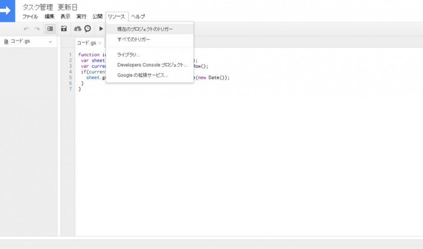Screen dimensions: 423x249
Task: Select すべてのトリガー menu entry
Action: click(x=134, y=40)
